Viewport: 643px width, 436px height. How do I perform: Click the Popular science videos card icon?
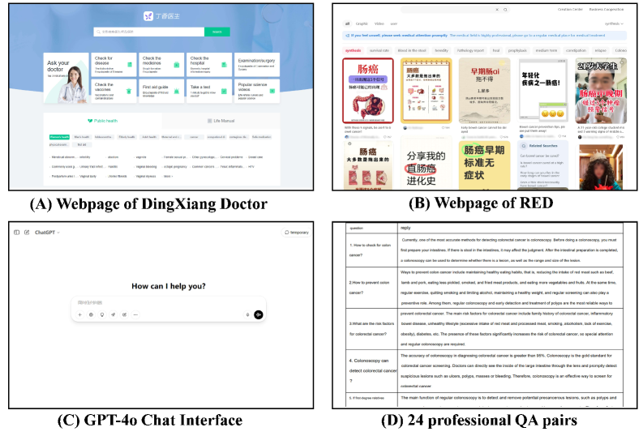272,91
